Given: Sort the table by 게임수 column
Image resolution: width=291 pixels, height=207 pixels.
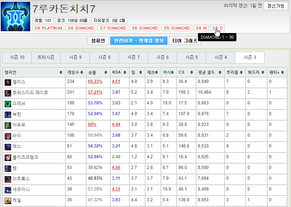Looking at the screenshot, I should click(x=75, y=72).
